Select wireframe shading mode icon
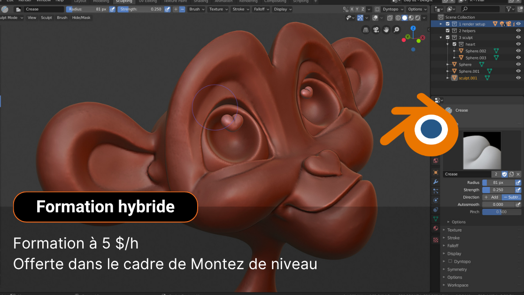524x295 pixels. point(398,18)
